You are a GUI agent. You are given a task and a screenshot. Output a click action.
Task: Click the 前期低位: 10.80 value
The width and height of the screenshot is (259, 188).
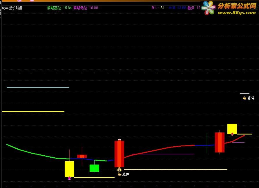coord(86,8)
